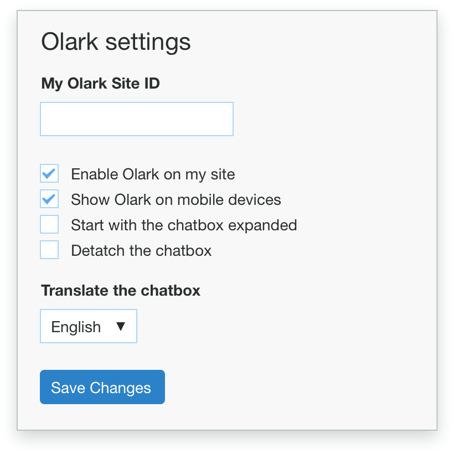Check the "Detatch the chatbox" option
The width and height of the screenshot is (454, 454).
click(49, 250)
